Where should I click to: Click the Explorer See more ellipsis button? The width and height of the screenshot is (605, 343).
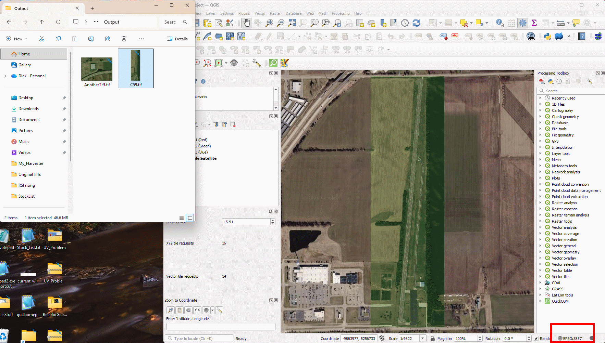pyautogui.click(x=141, y=39)
